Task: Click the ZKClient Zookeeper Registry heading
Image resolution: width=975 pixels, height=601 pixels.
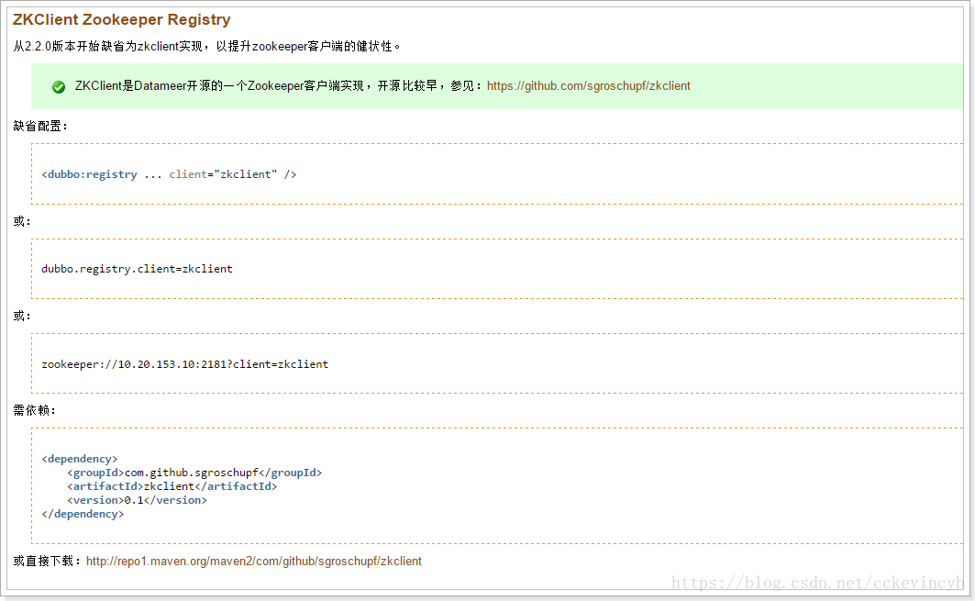Action: tap(121, 20)
